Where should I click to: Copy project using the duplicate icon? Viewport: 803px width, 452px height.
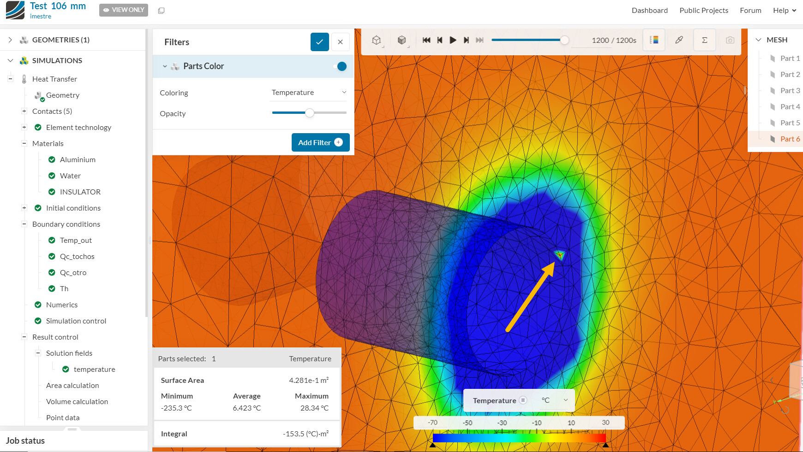click(161, 11)
